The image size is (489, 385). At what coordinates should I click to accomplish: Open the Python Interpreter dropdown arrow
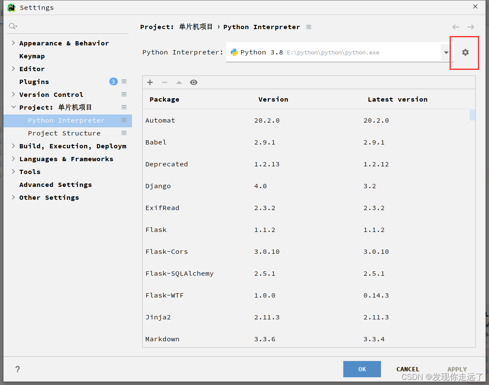pyautogui.click(x=446, y=52)
